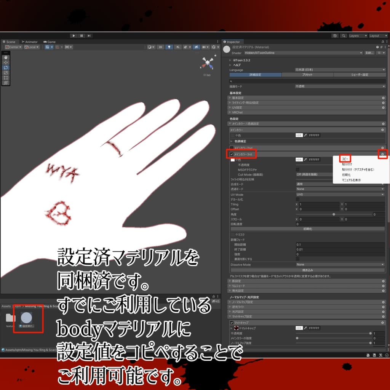Click the Edit button next to the shader
Viewport: 390px width, 390px height.
coord(369,53)
